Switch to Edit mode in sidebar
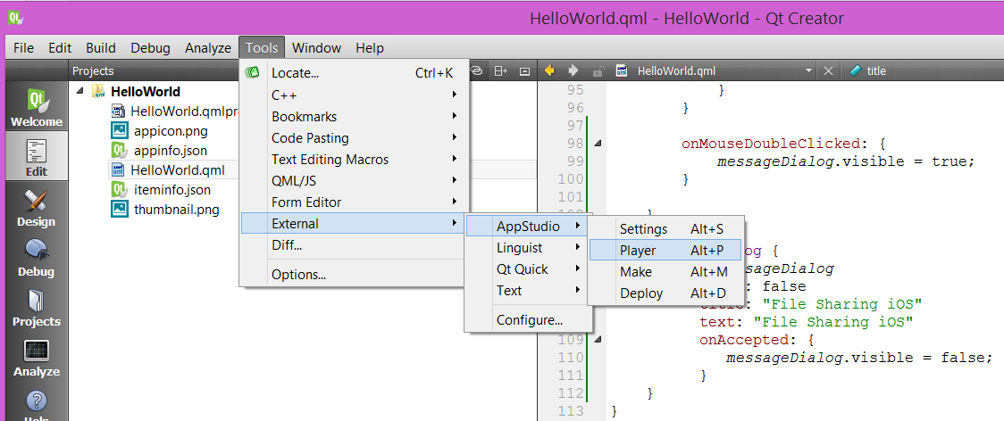The width and height of the screenshot is (1004, 421). (x=37, y=156)
